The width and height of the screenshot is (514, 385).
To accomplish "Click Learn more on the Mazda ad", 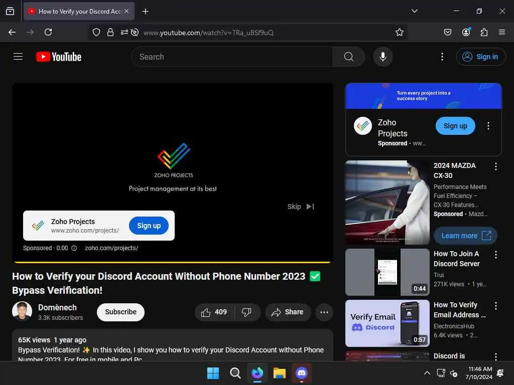I will pos(465,236).
